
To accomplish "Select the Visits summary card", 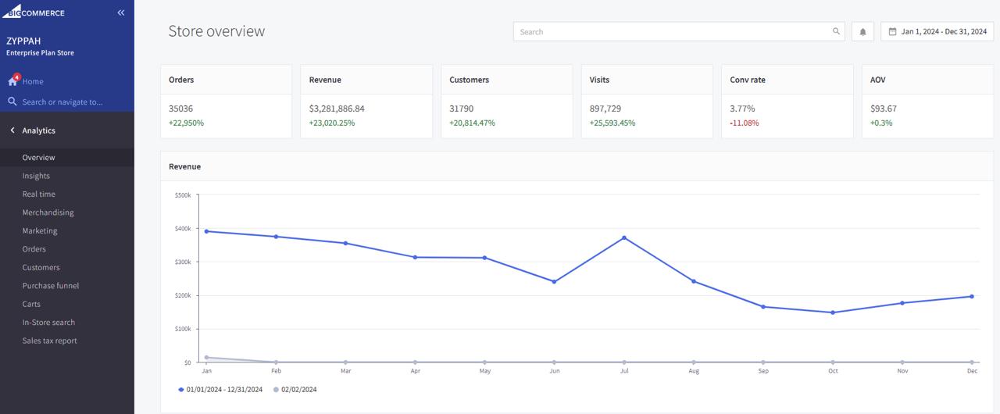I will [647, 102].
